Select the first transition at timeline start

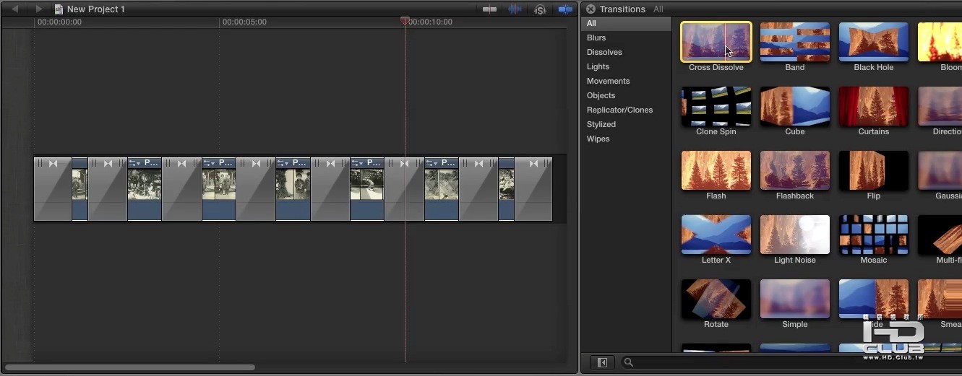pyautogui.click(x=52, y=189)
